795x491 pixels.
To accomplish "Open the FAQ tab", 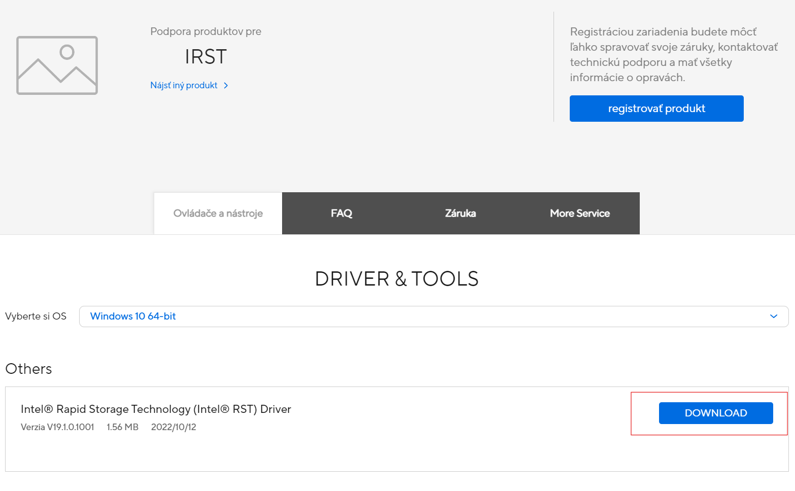I will point(341,213).
